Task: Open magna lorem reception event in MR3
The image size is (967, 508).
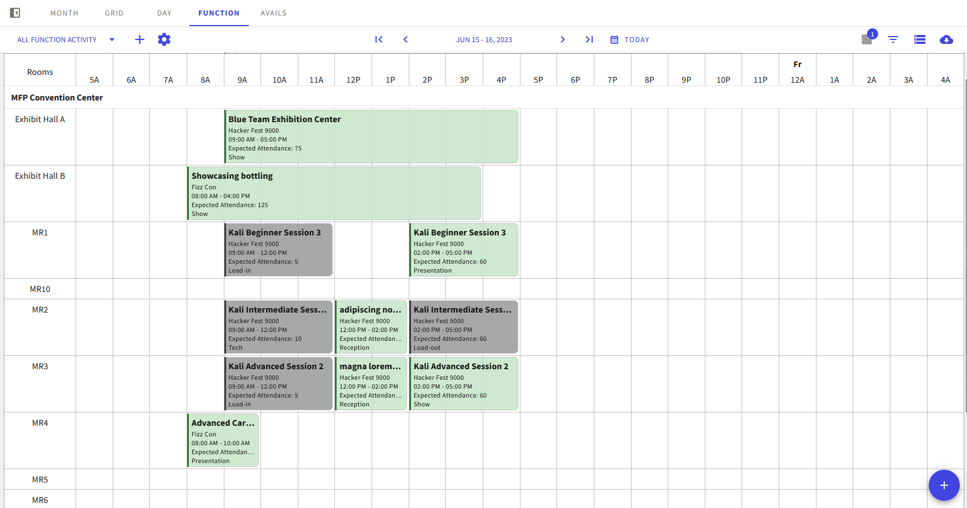Action: pos(371,384)
